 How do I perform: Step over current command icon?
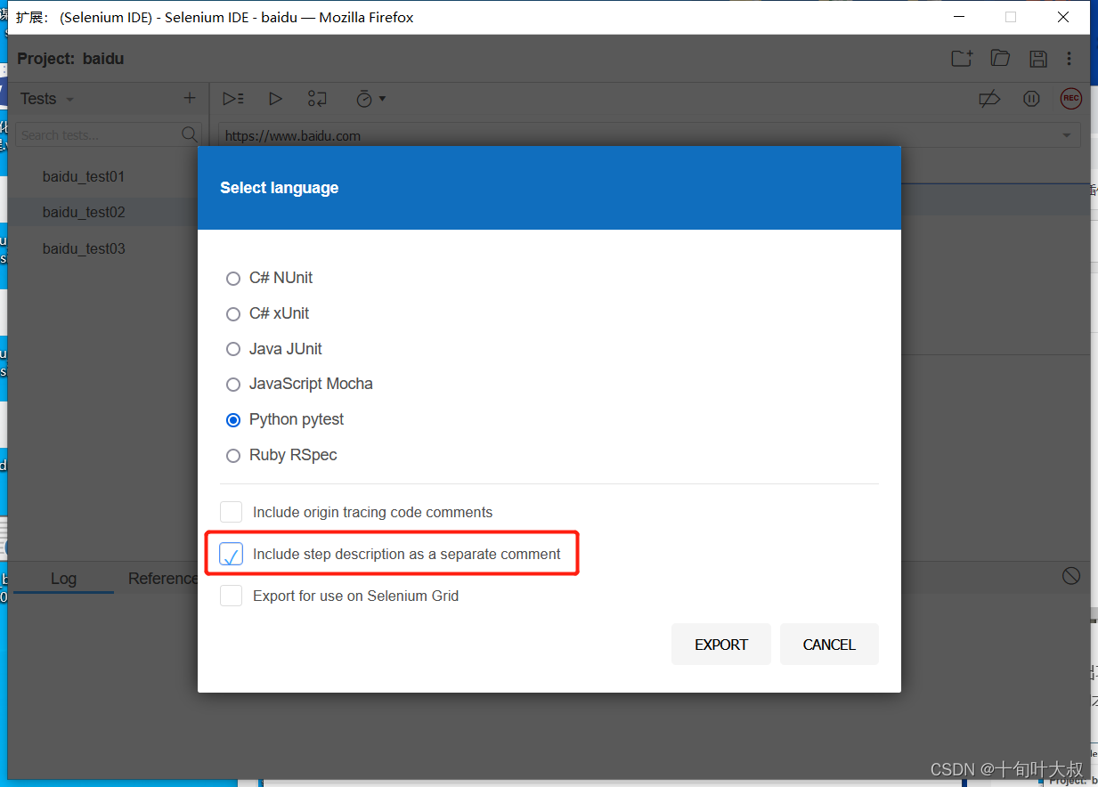pos(317,99)
